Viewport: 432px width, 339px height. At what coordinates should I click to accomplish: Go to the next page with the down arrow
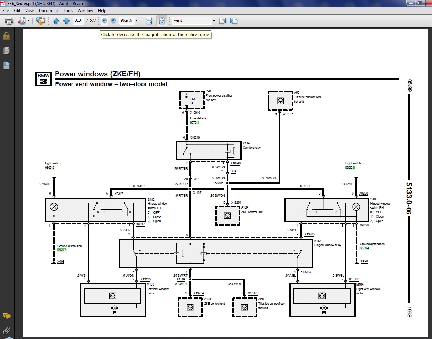pyautogui.click(x=66, y=21)
